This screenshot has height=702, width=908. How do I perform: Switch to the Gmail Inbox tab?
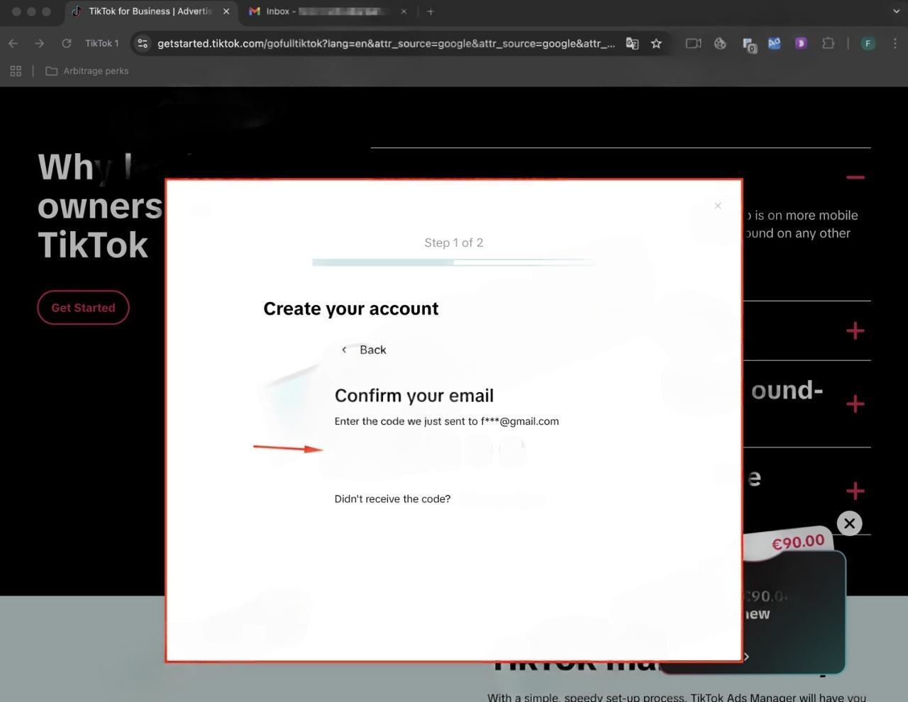pos(328,11)
